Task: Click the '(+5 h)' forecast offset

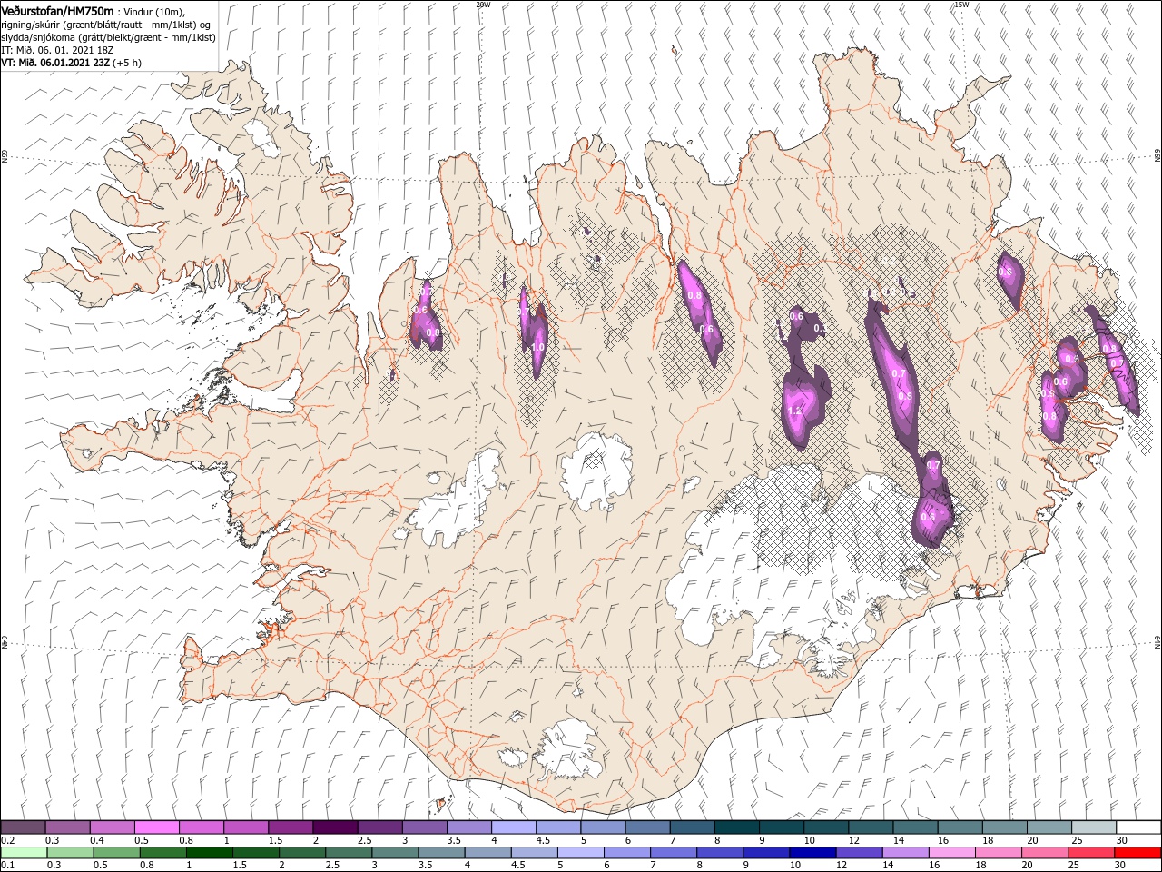Action: [x=127, y=63]
